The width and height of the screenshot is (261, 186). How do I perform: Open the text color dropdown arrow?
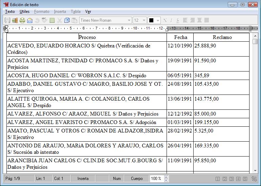click(x=158, y=20)
